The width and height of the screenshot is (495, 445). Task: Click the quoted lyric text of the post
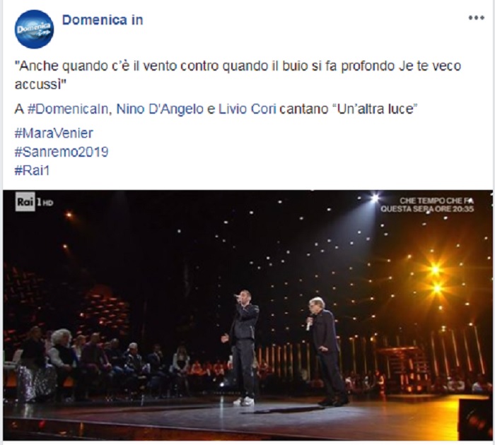pyautogui.click(x=238, y=75)
